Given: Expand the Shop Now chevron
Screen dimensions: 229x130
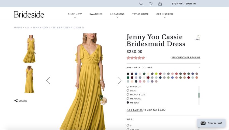Looking at the screenshot, I should pos(75,17).
